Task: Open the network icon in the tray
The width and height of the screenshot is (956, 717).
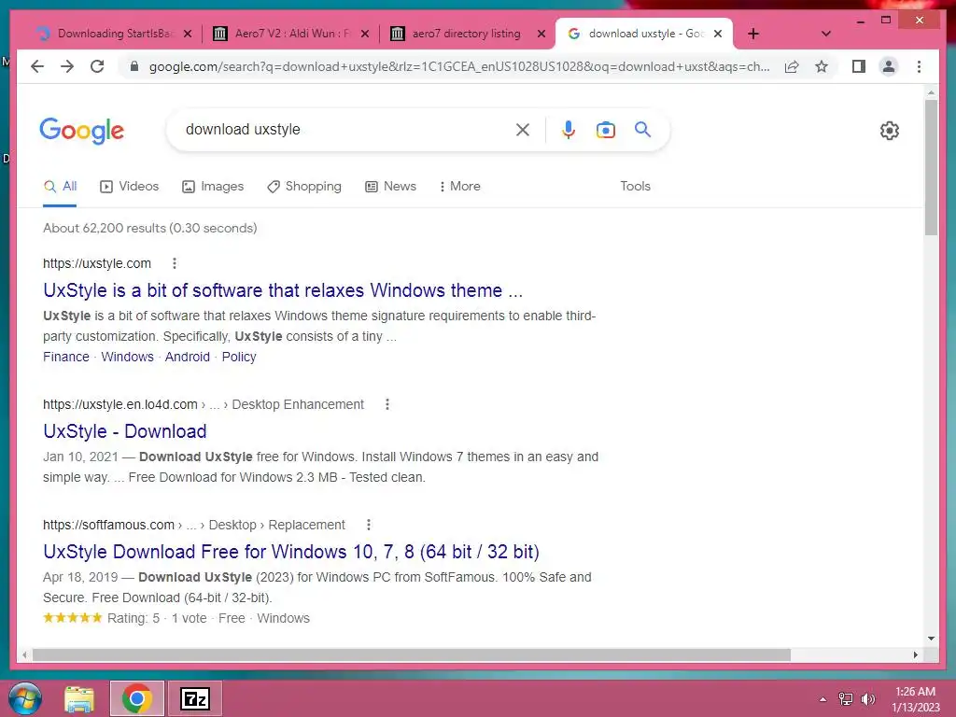Action: coord(846,699)
